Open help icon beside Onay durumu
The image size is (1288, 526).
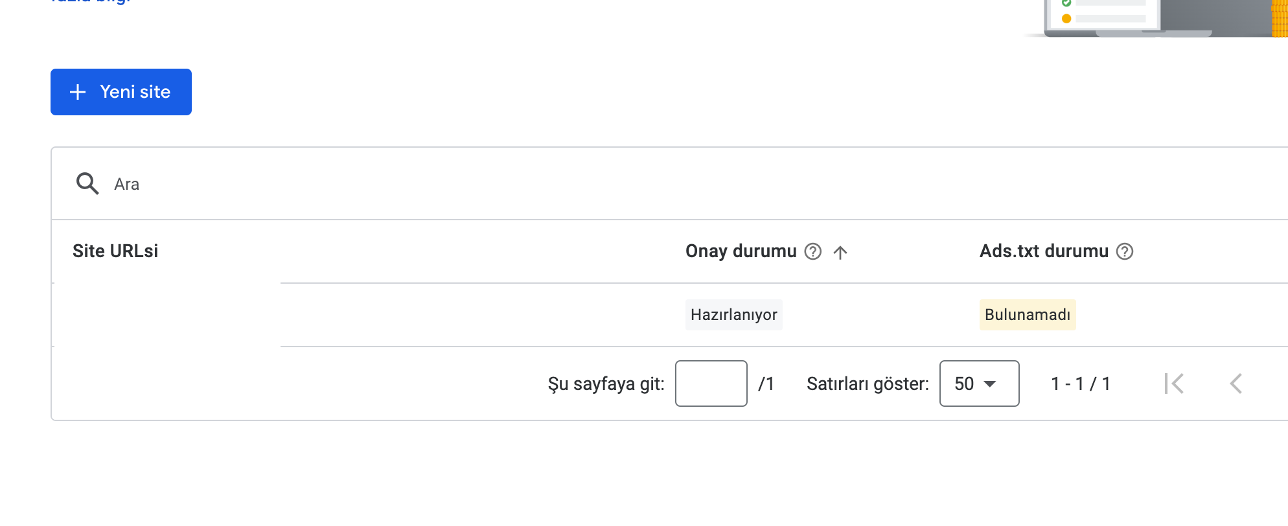click(x=813, y=251)
